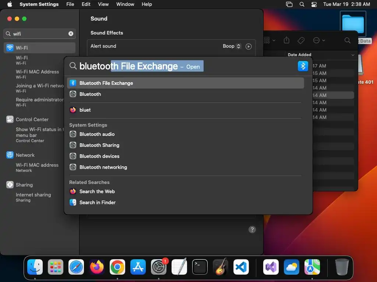Click the Stage Manager menu bar icon
The image size is (377, 282).
pos(289,4)
